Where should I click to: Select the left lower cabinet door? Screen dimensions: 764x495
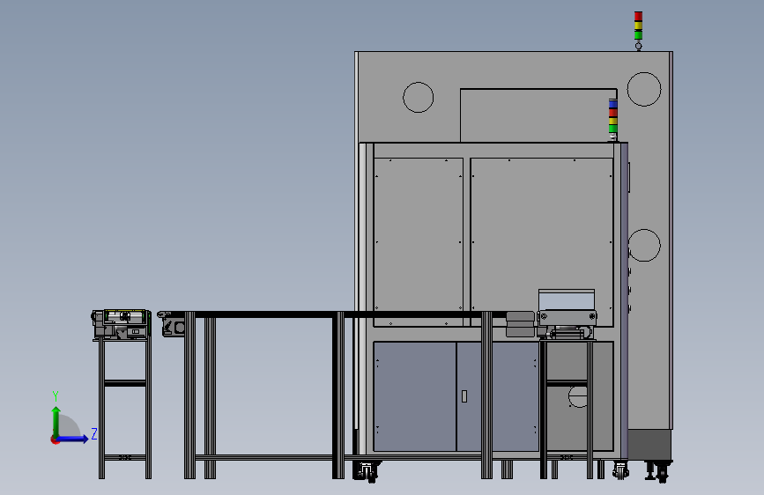click(x=415, y=396)
